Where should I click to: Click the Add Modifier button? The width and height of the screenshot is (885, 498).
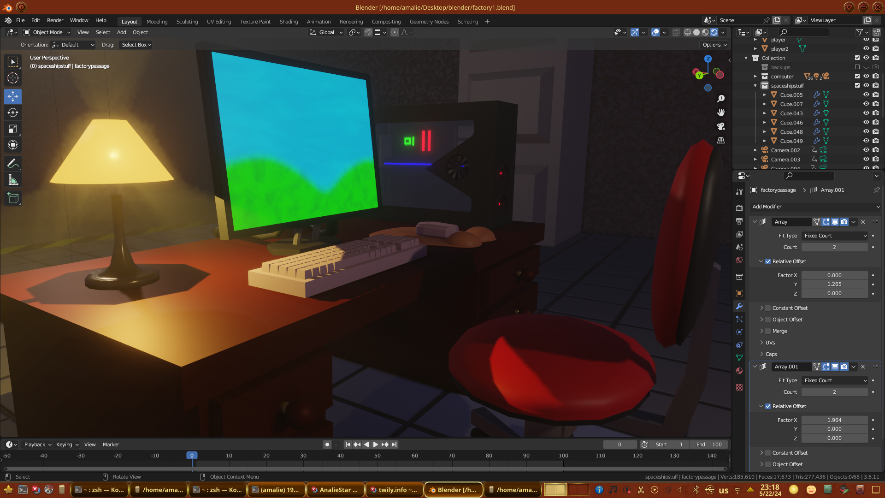point(814,207)
